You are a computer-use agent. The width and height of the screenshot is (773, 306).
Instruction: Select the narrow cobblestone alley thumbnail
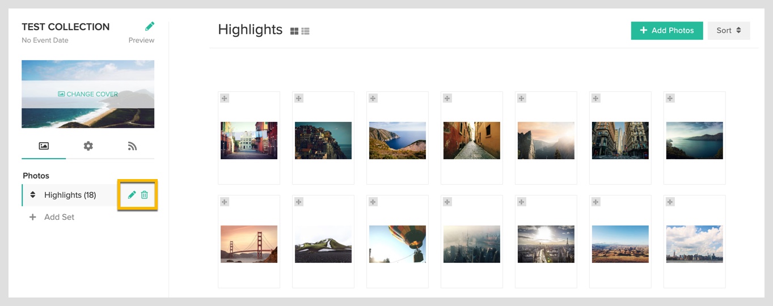point(472,141)
